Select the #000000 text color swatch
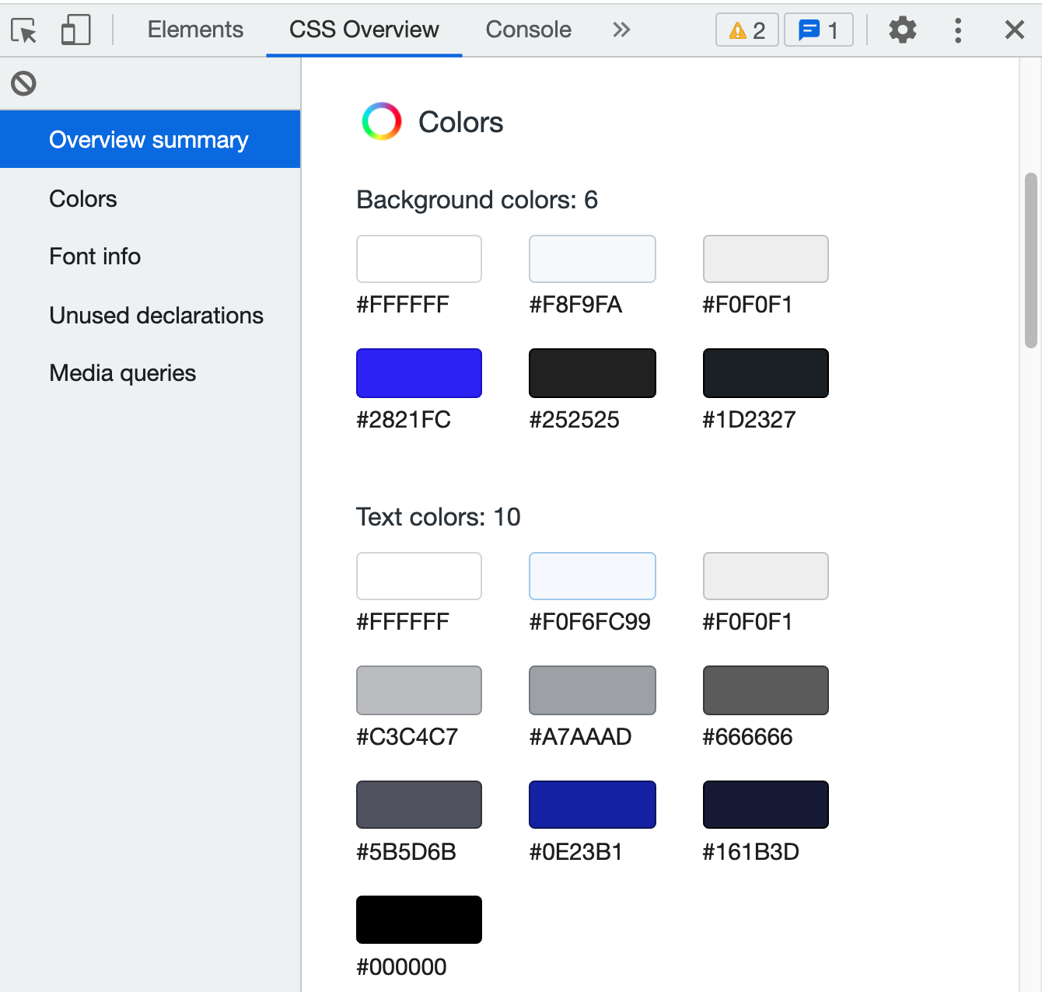Screen dimensions: 1042x992 [x=418, y=919]
